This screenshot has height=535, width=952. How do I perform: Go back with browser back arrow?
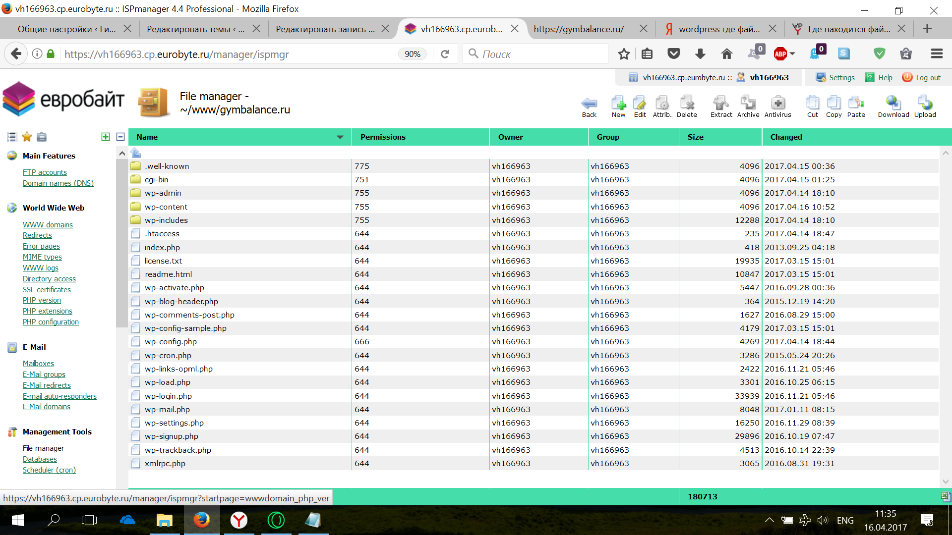16,53
